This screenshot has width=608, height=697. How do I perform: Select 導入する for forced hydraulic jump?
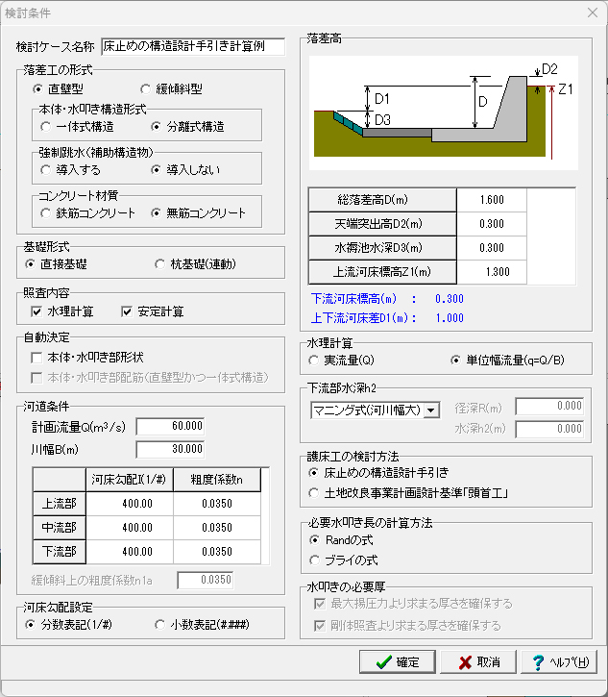[x=46, y=169]
